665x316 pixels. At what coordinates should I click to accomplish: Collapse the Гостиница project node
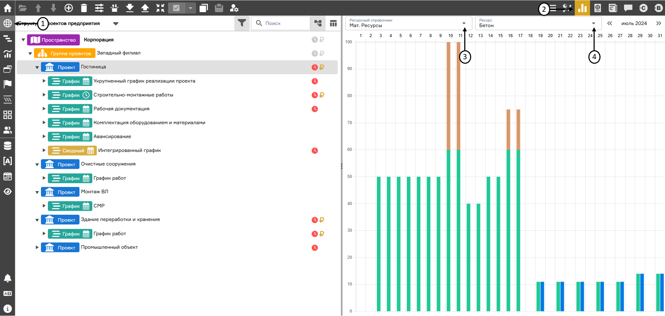click(x=37, y=68)
